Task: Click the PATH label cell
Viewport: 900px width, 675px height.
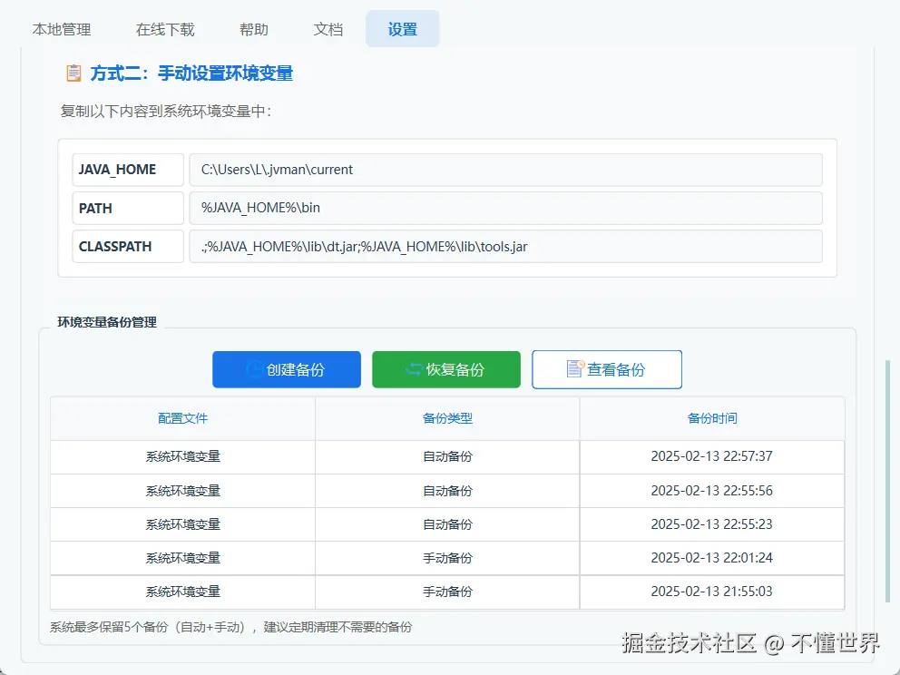Action: point(127,208)
